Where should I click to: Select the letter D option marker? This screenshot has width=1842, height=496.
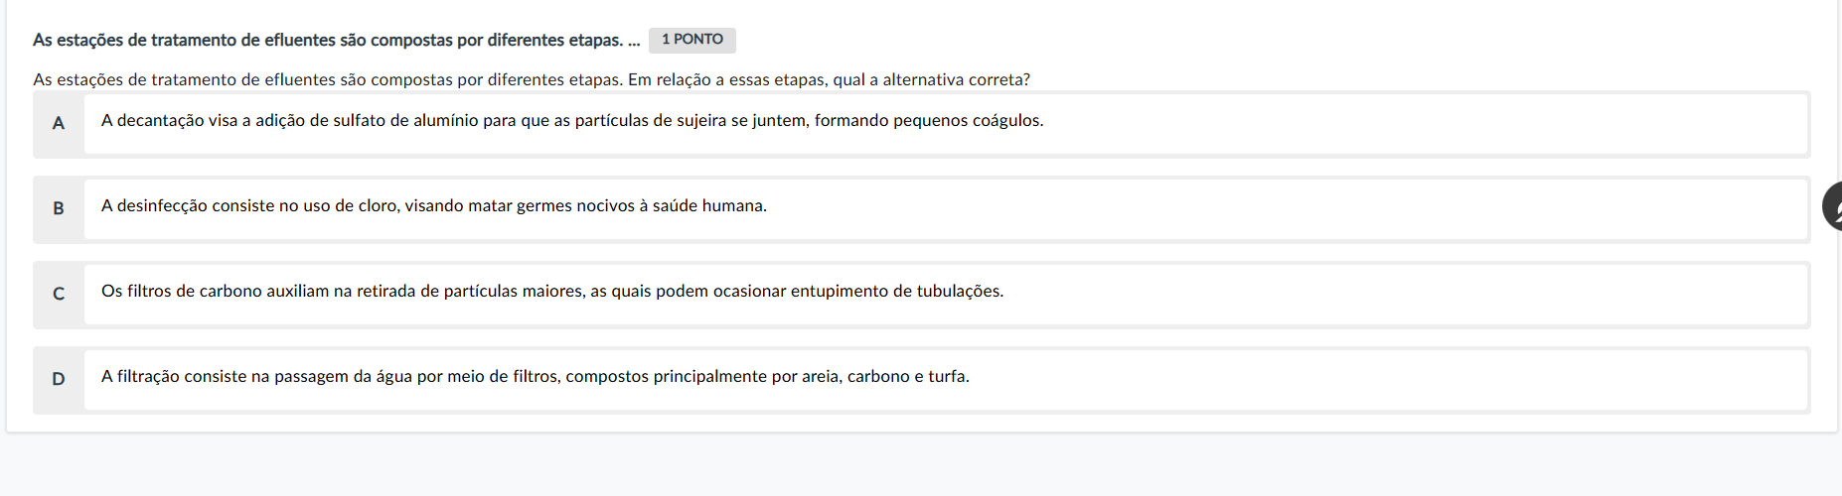(x=59, y=379)
